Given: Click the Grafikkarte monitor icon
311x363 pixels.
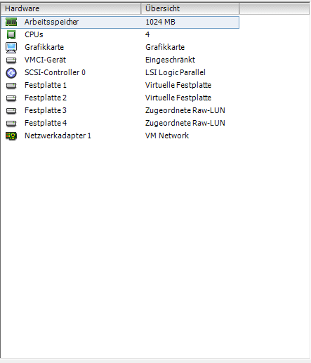Looking at the screenshot, I should (x=11, y=48).
